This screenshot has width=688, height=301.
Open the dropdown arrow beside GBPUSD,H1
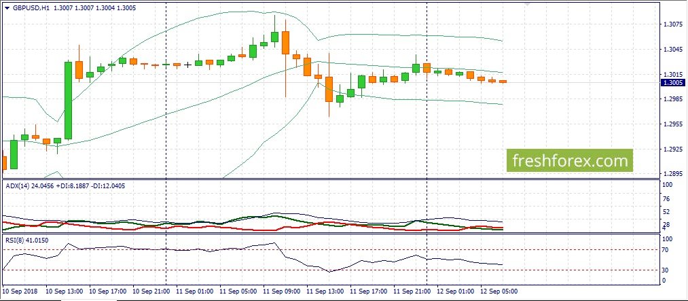[7, 8]
